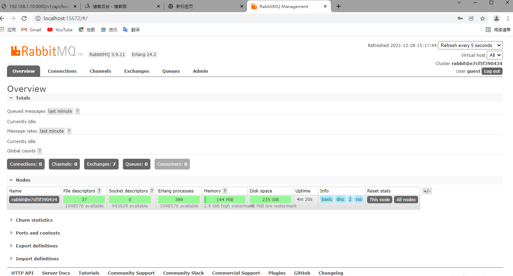This screenshot has width=513, height=276.
Task: Click the share page icon in the address bar
Action: [471, 18]
